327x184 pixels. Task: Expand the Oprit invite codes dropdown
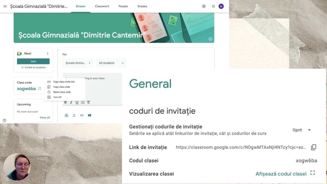tap(302, 130)
